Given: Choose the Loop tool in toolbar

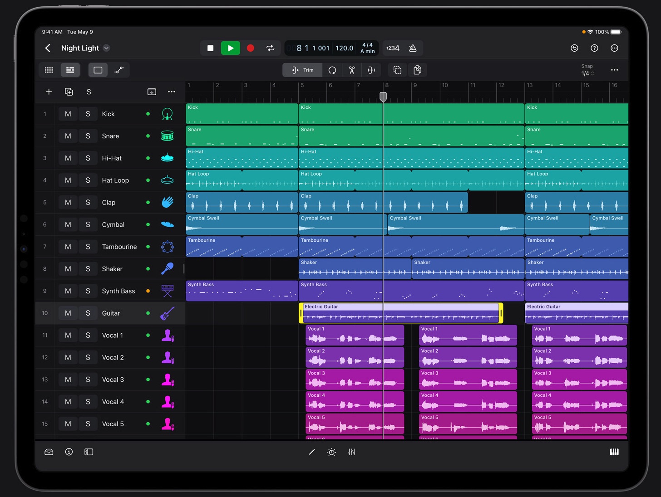Looking at the screenshot, I should (332, 70).
